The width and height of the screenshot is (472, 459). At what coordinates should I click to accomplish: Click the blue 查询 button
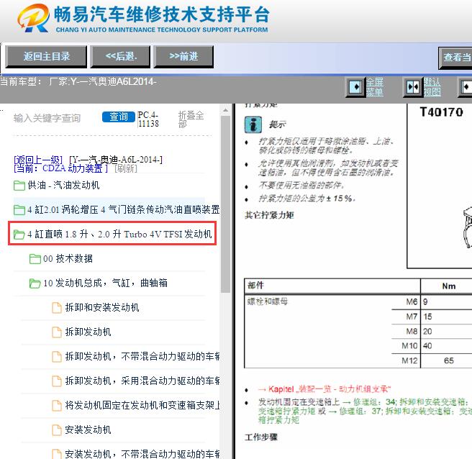[119, 117]
